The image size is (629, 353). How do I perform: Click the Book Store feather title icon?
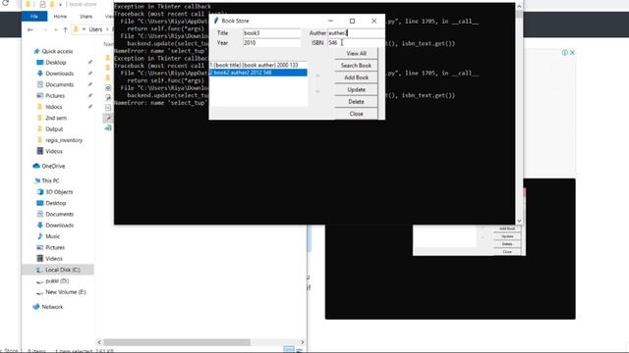point(216,21)
